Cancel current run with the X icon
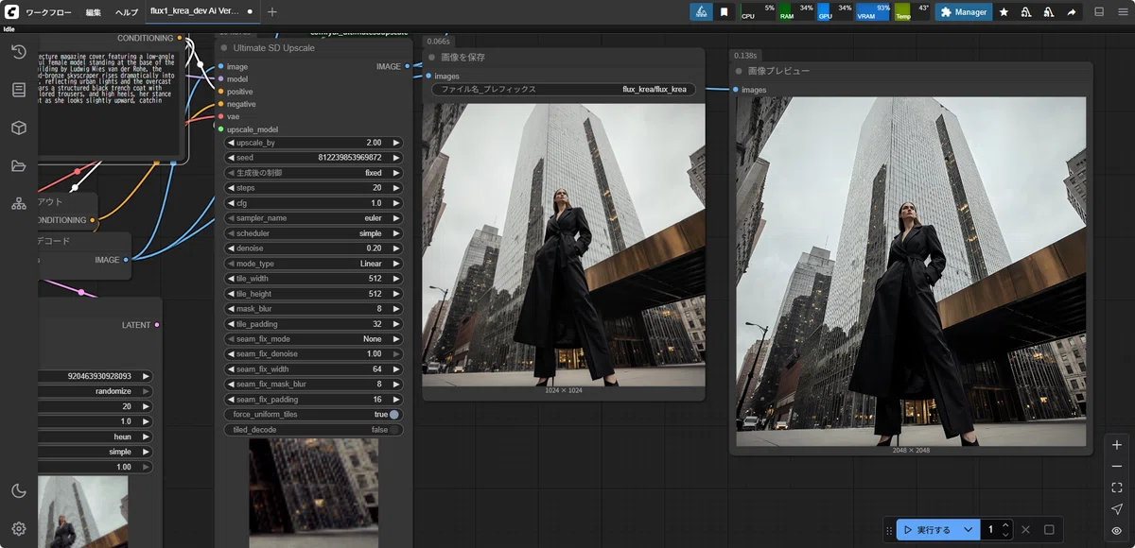Viewport: 1135px width, 548px height. pyautogui.click(x=1026, y=530)
